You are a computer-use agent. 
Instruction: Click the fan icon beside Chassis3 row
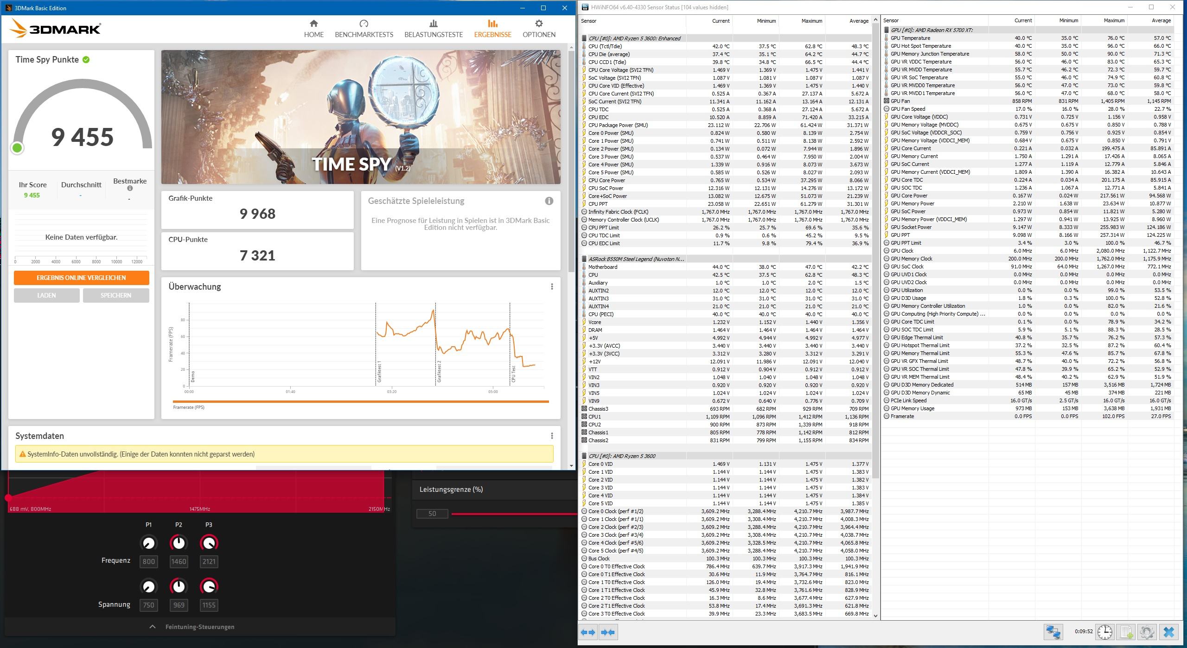click(584, 409)
